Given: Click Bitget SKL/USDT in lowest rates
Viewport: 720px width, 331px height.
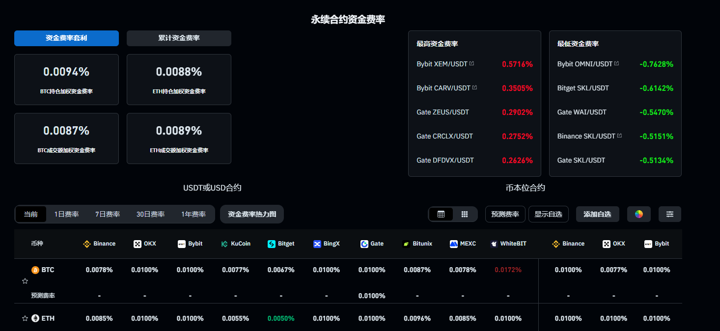Looking at the screenshot, I should pyautogui.click(x=583, y=88).
